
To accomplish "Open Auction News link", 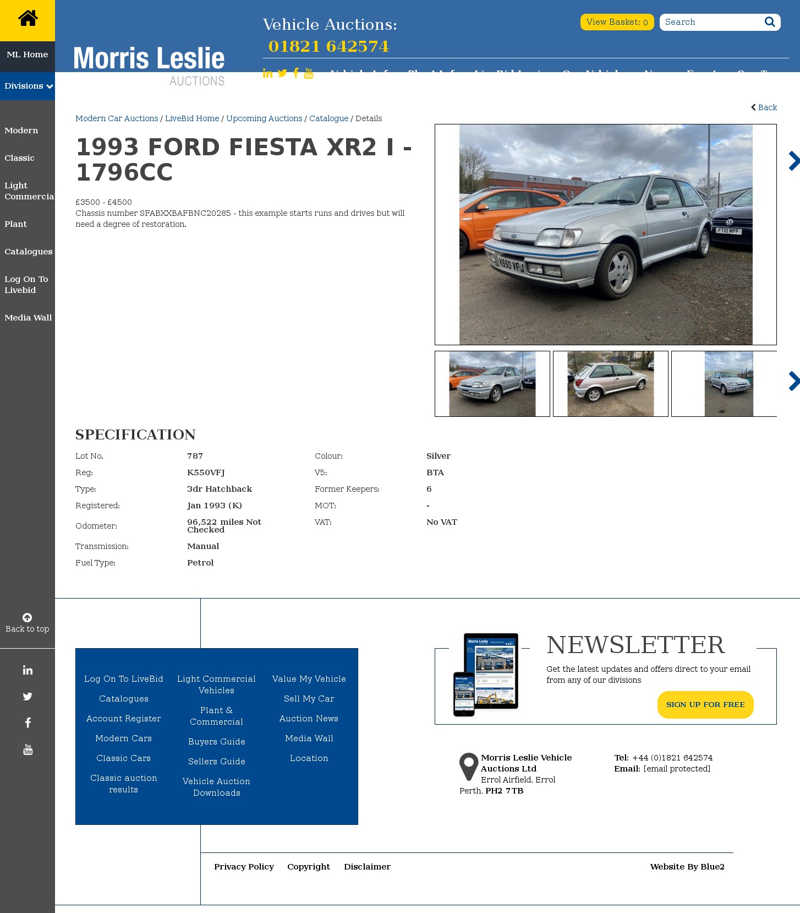I will pos(309,719).
